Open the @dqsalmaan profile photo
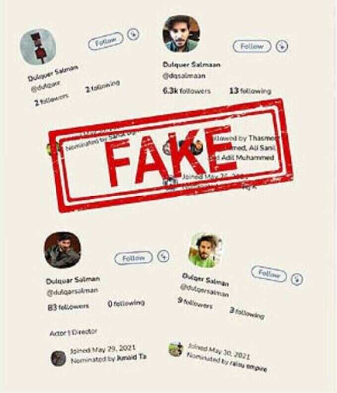The height and width of the screenshot is (393, 337). [x=181, y=34]
